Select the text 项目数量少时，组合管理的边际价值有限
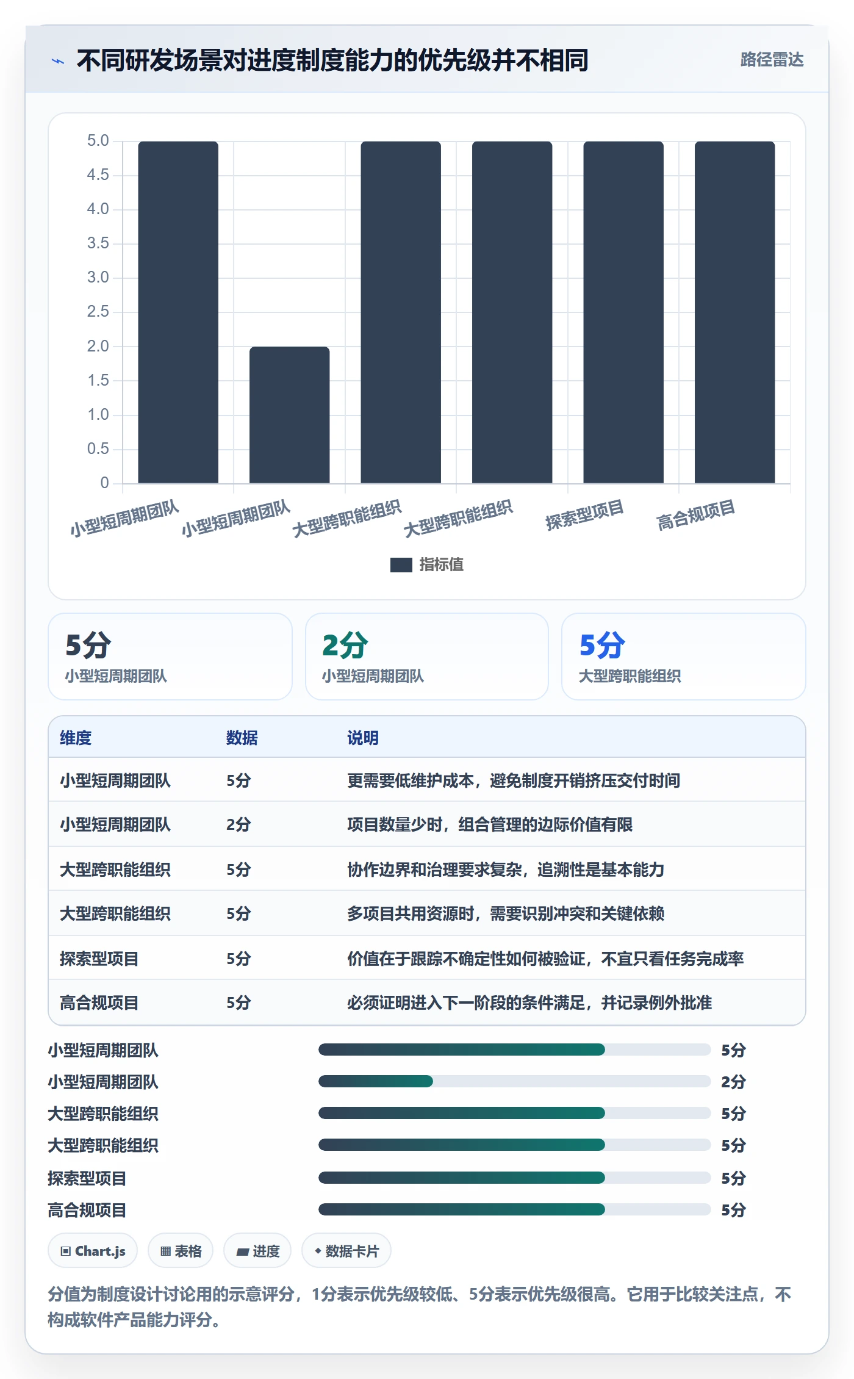This screenshot has width=854, height=1379. coord(490,824)
